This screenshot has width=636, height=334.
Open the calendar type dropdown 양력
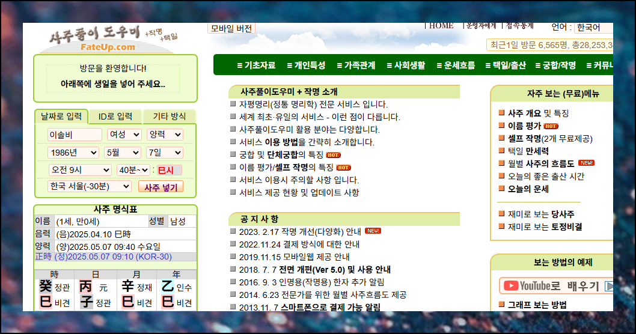coord(165,135)
